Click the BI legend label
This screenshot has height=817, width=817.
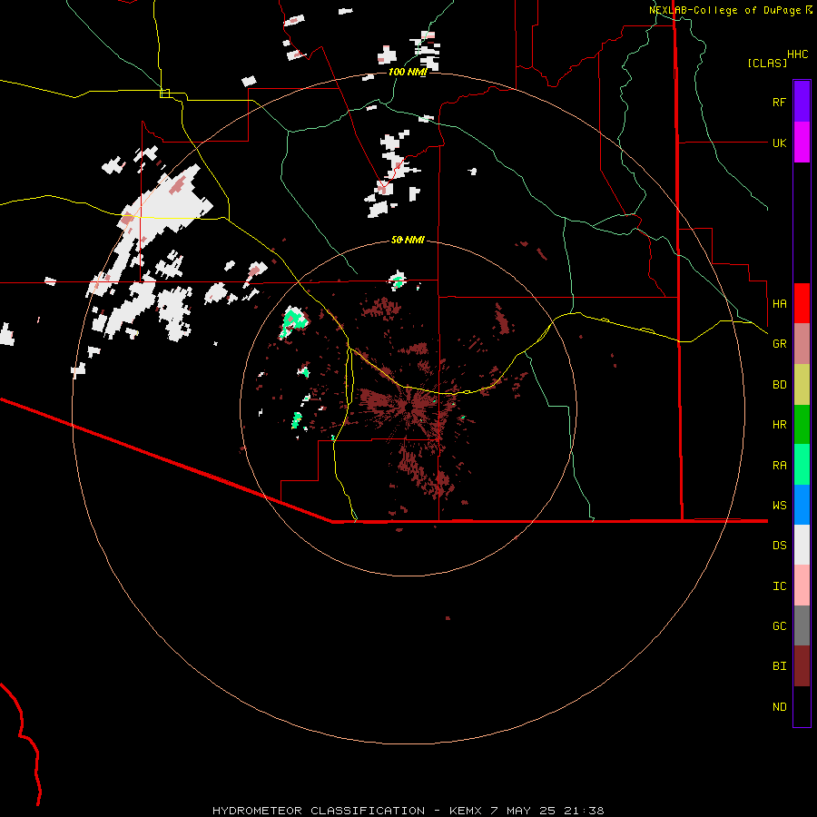779,666
